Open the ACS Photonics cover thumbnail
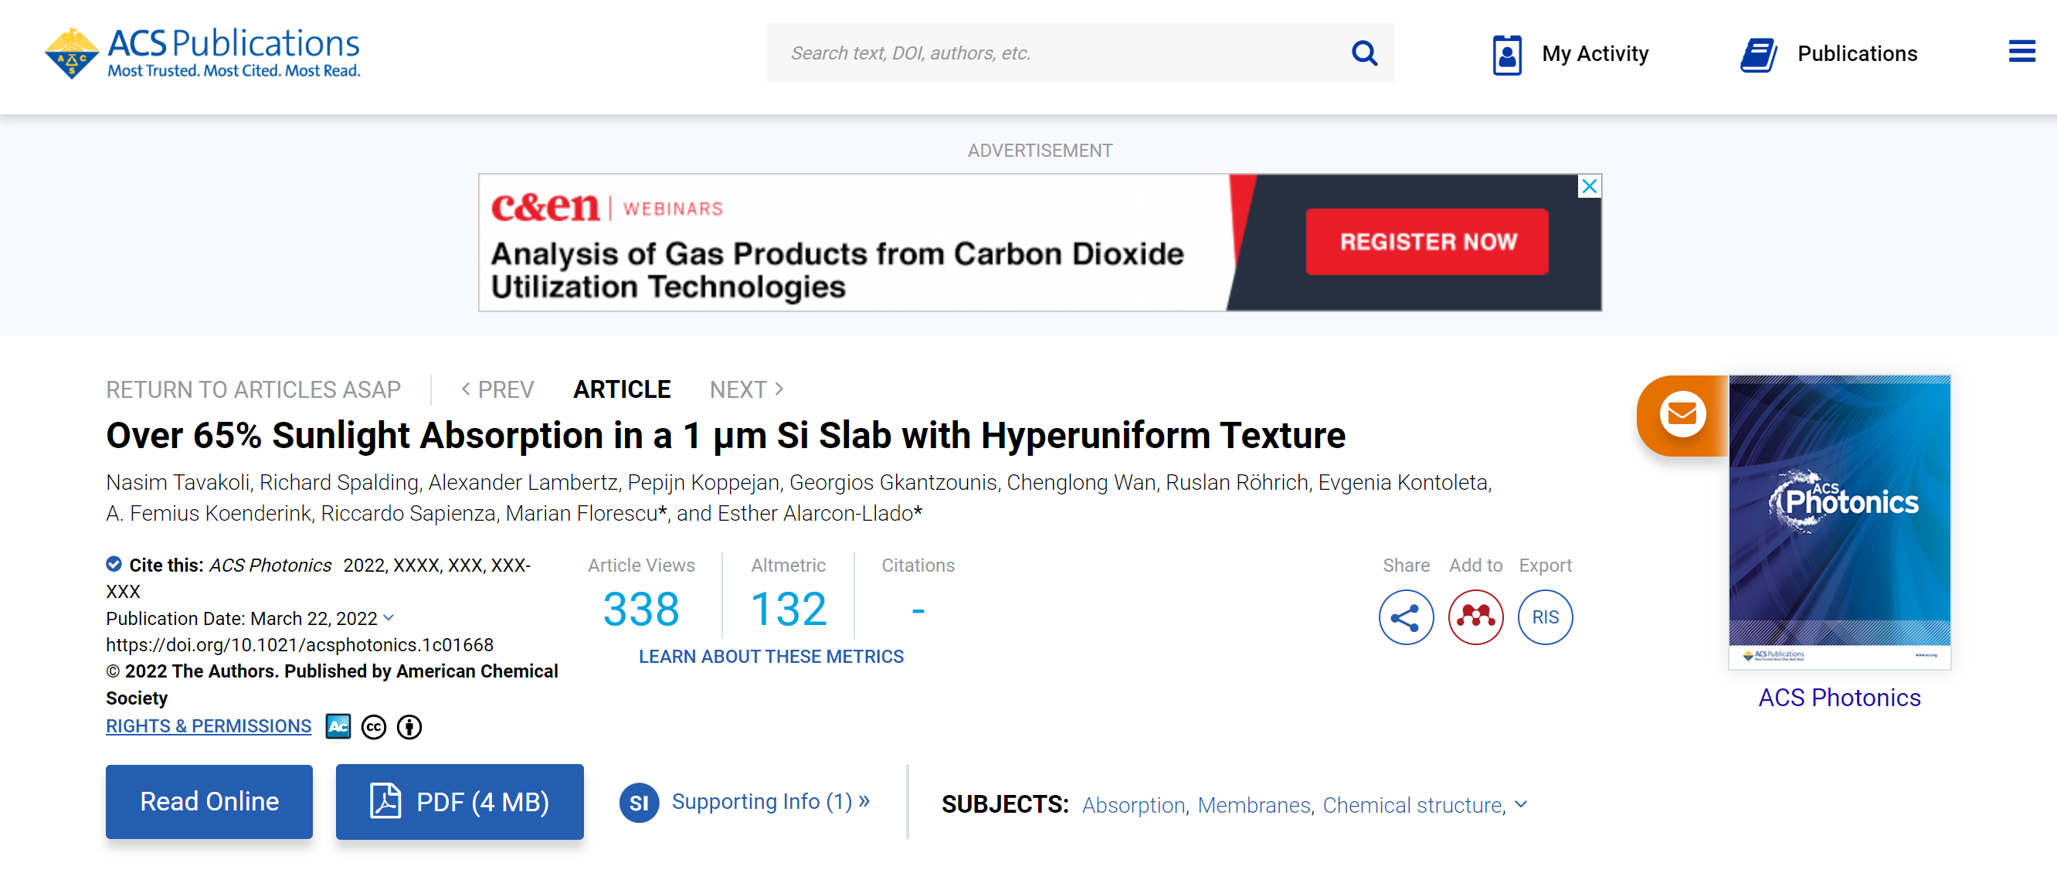Image resolution: width=2057 pixels, height=890 pixels. click(x=1839, y=521)
